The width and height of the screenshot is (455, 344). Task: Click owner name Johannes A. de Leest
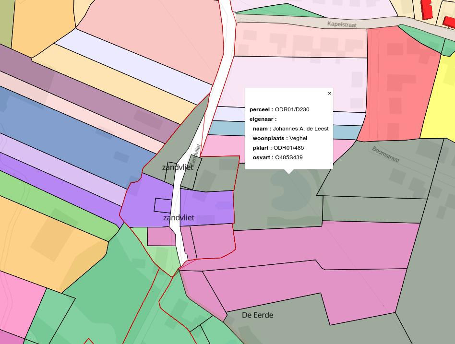300,129
